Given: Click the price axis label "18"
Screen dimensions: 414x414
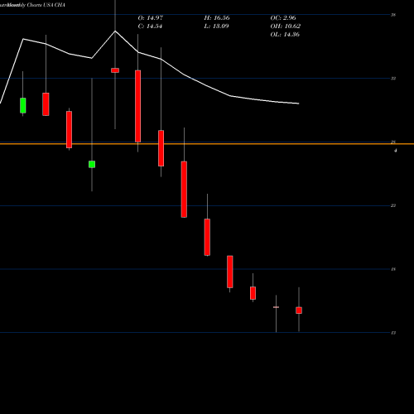Looking at the screenshot, I should tap(393, 269).
